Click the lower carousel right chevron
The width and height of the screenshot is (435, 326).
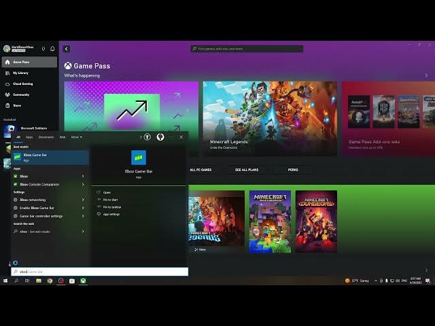[x=426, y=270]
